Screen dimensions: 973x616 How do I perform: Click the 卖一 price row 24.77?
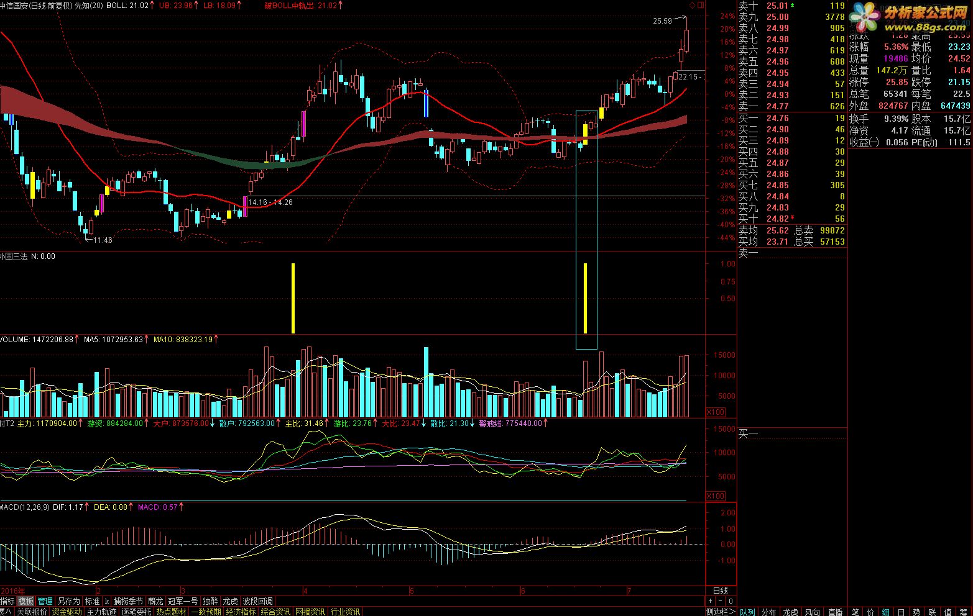pyautogui.click(x=791, y=106)
